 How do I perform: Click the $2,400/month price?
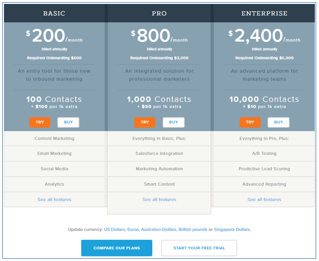[264, 36]
